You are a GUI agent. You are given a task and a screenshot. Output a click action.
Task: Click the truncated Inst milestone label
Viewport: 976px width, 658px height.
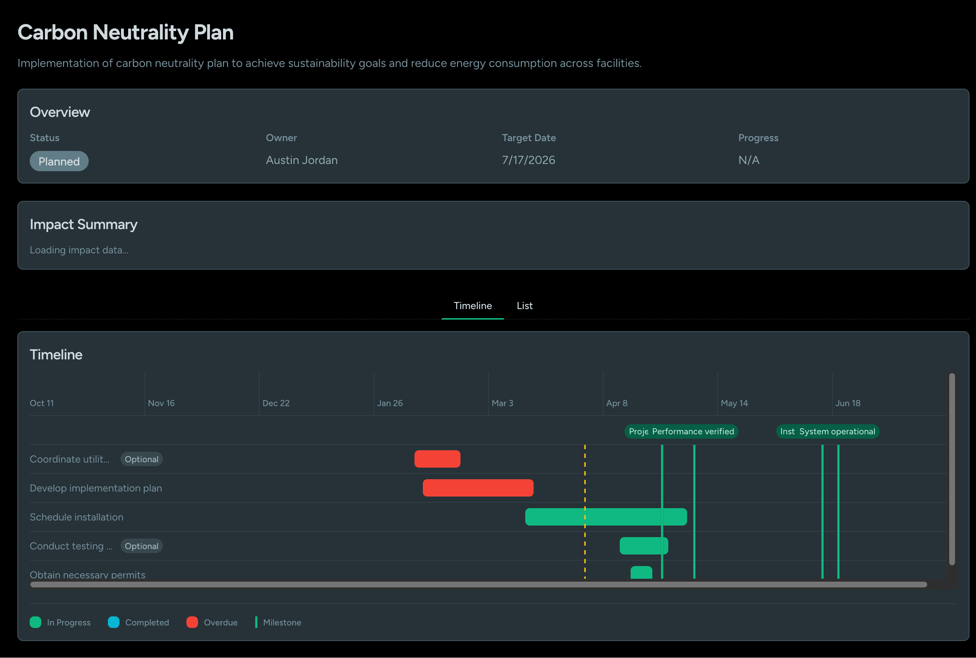pyautogui.click(x=787, y=431)
